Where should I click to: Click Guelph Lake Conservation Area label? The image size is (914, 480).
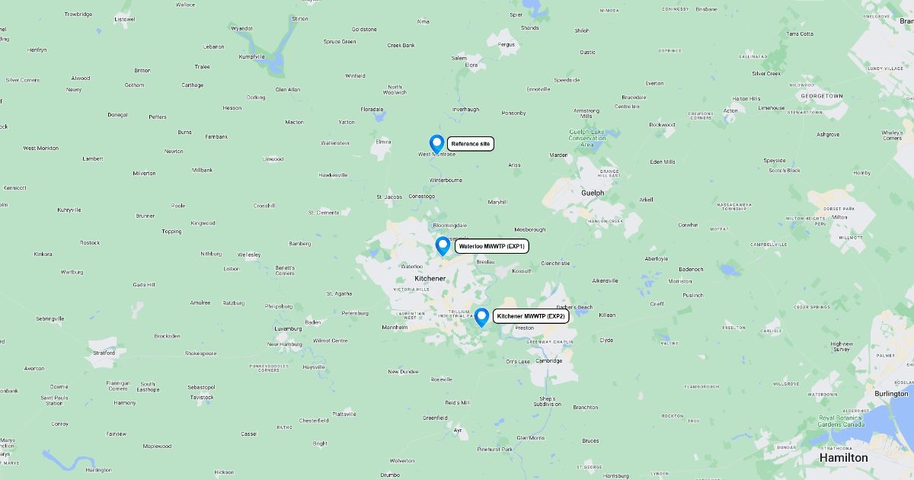(x=587, y=138)
